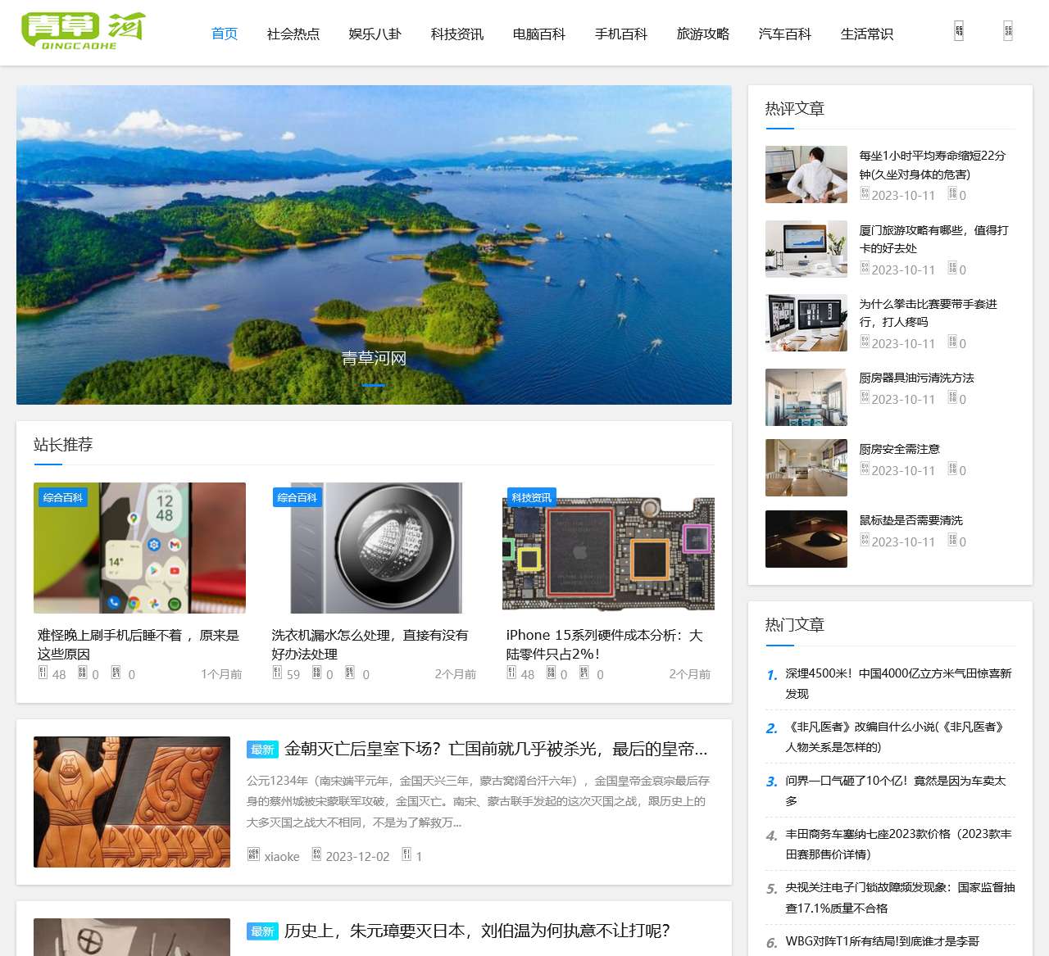Click the author icon beside xiaoke
The width and height of the screenshot is (1049, 956).
tap(253, 855)
